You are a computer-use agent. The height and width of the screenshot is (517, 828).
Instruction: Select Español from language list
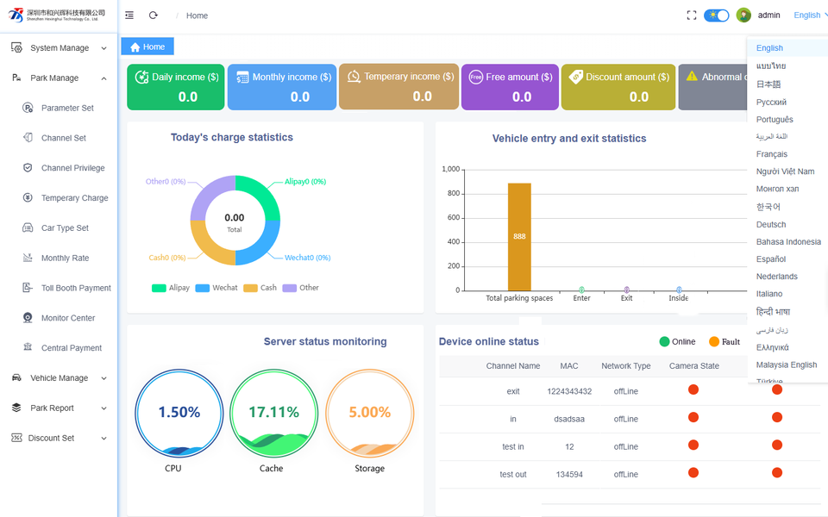pyautogui.click(x=770, y=259)
